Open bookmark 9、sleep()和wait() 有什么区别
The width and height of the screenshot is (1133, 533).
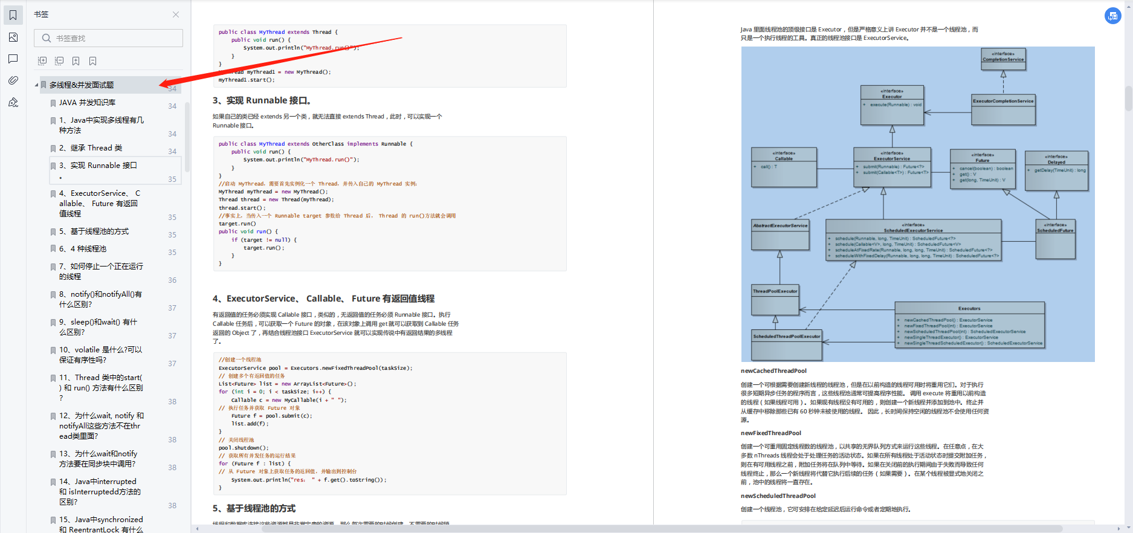[x=98, y=327]
